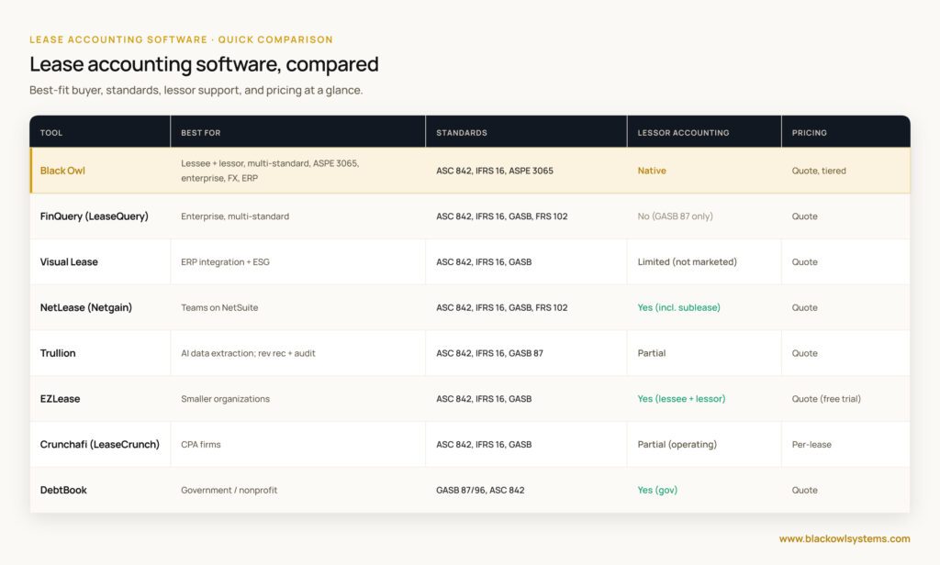Open the www.blackowlsystems.com link
This screenshot has width=940, height=565.
(845, 538)
